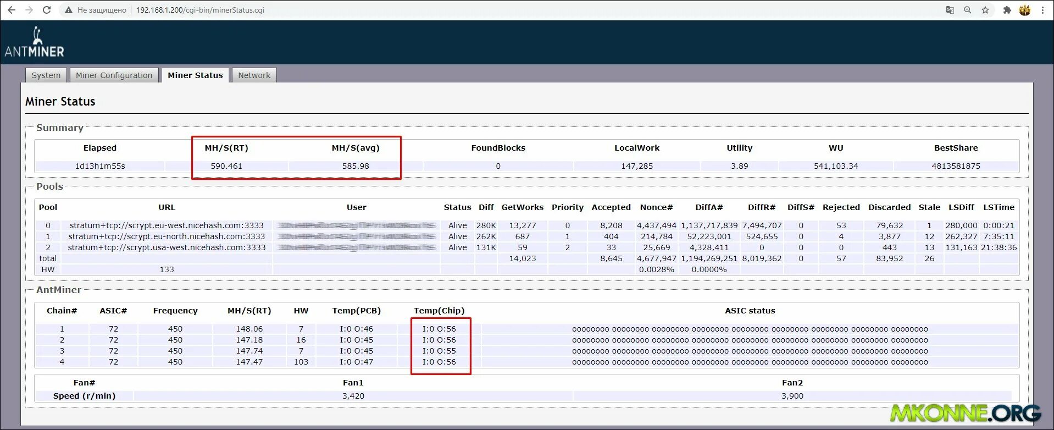The image size is (1054, 430).
Task: Click the FoundBlocks column header
Action: 498,148
